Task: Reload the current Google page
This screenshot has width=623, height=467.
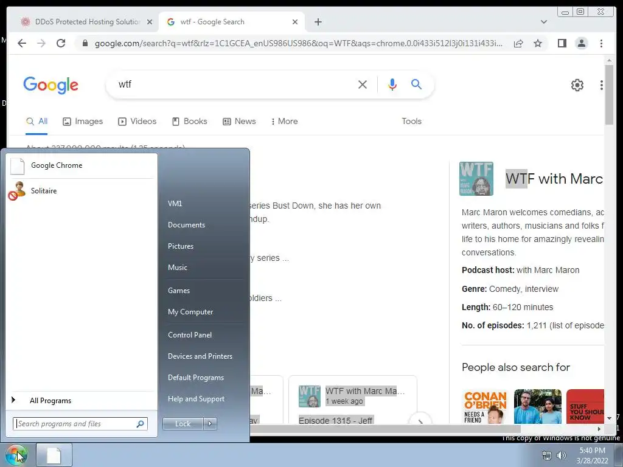Action: pos(61,43)
